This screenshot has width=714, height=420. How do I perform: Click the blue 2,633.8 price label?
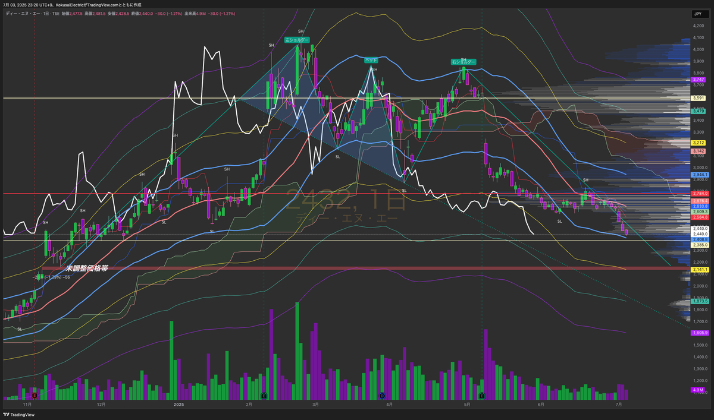700,206
